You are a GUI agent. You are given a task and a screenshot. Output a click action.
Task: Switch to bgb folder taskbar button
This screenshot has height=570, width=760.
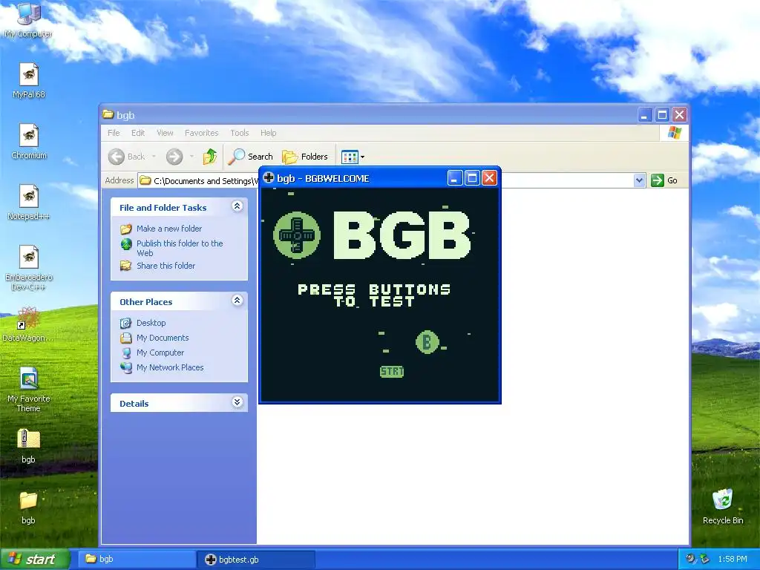137,559
